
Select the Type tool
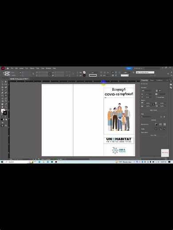2,90
